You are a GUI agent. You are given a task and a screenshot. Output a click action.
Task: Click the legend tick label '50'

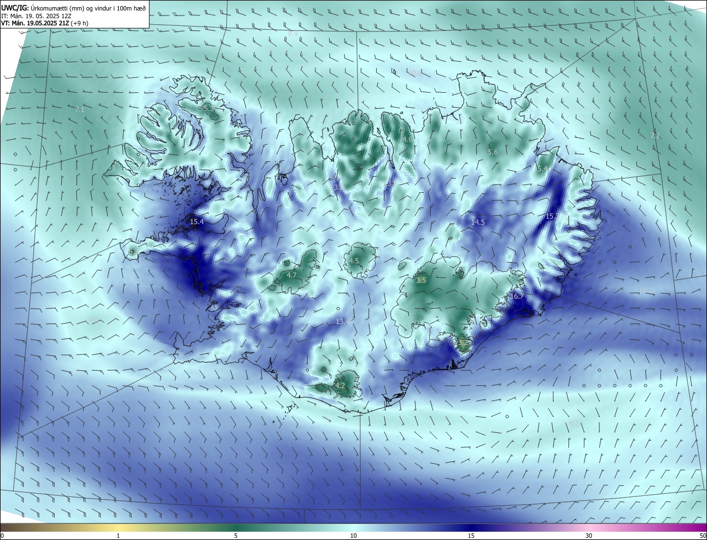pyautogui.click(x=703, y=536)
